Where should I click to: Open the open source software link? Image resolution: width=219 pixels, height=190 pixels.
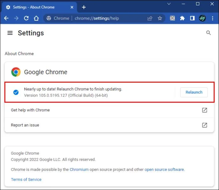(x=164, y=169)
